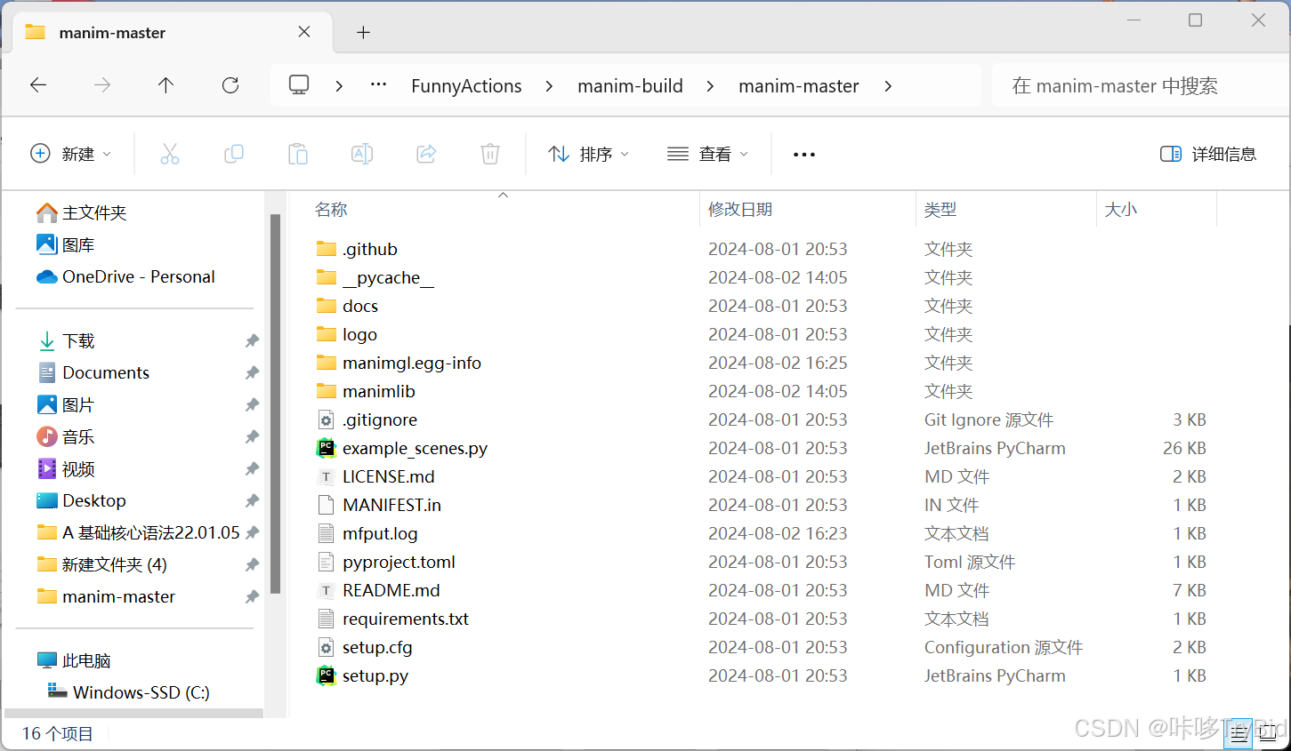Go up one folder level
Screen dimensions: 1291x751
point(165,85)
